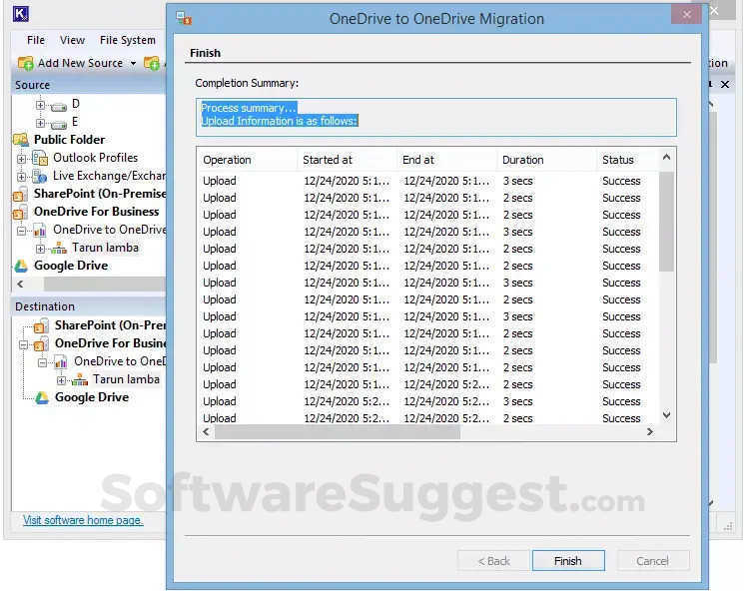Click the drive E icon in Source
Viewport: 744px width, 591px height.
[59, 125]
